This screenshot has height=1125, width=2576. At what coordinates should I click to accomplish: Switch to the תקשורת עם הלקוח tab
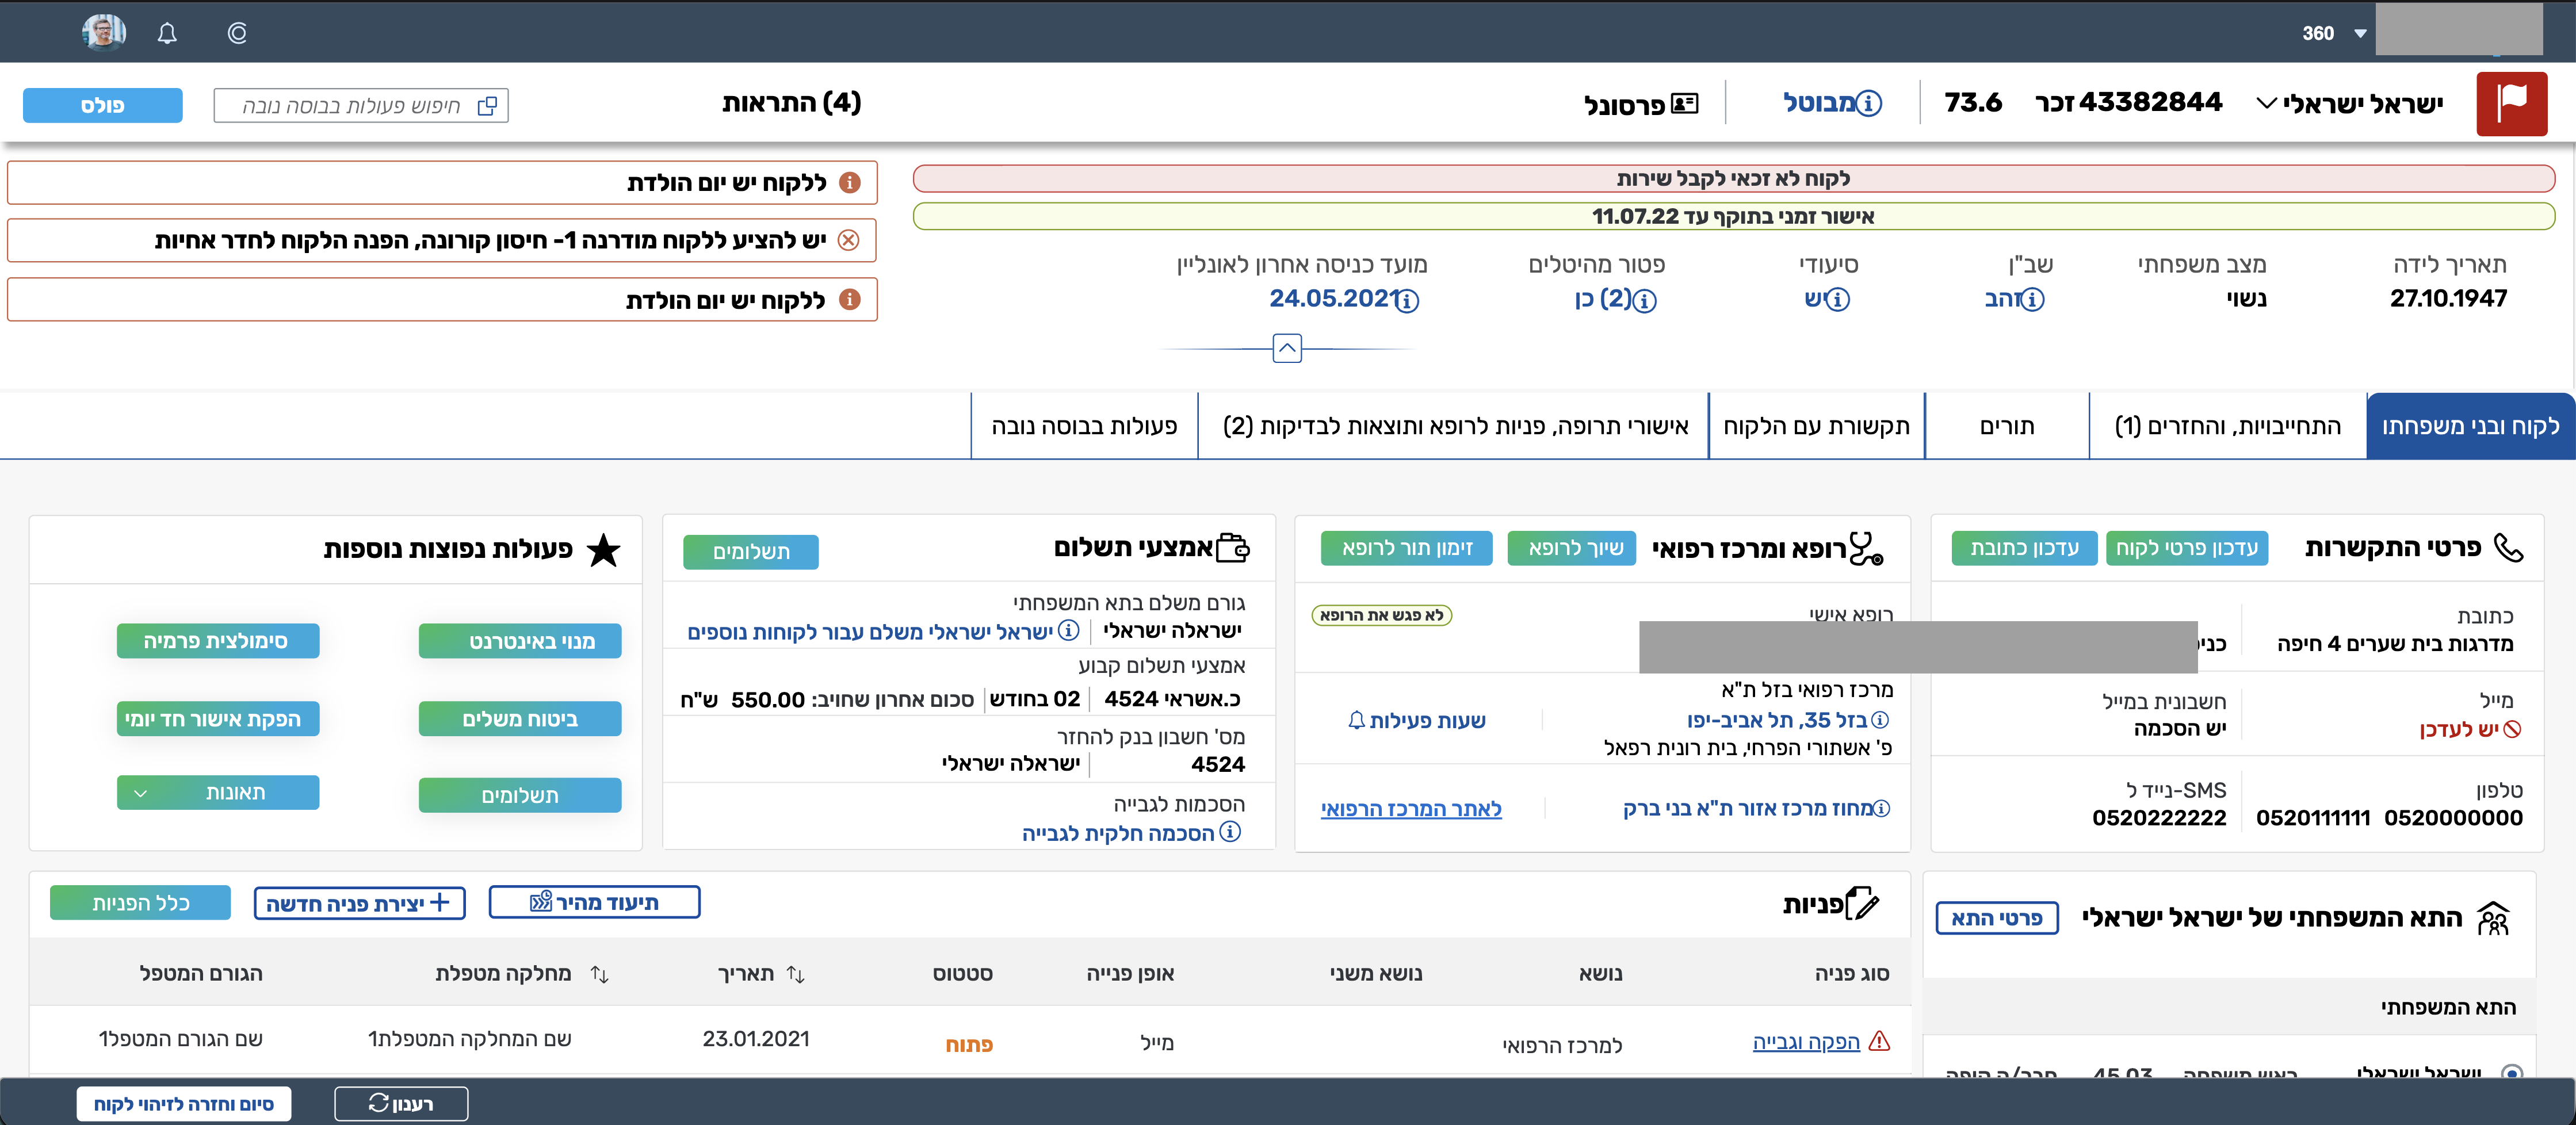click(x=1817, y=425)
